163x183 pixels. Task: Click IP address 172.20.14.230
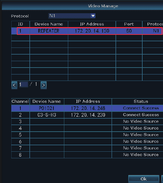tap(88, 115)
